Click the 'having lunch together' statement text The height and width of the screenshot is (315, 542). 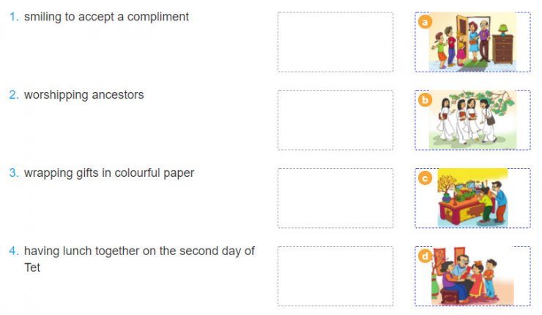tap(139, 251)
